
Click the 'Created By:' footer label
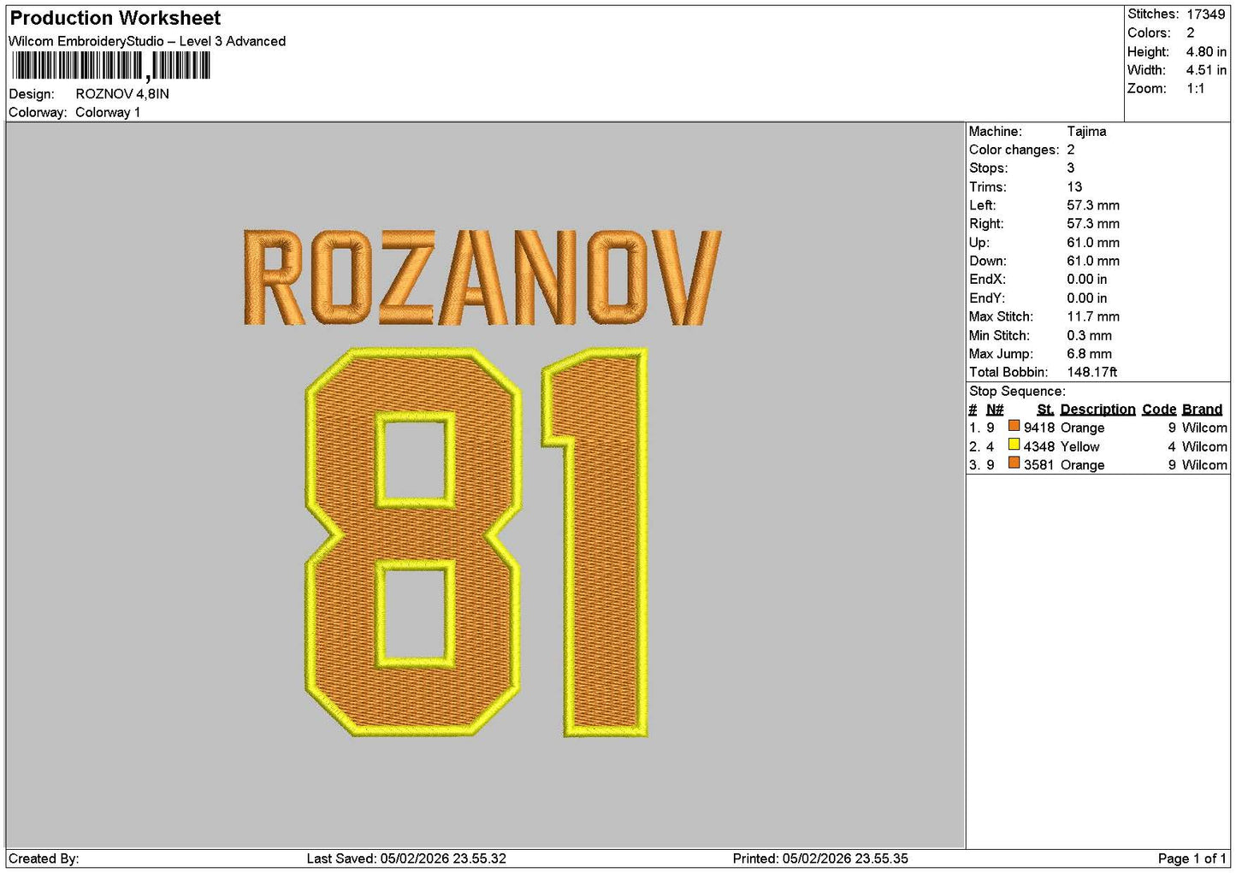(44, 858)
